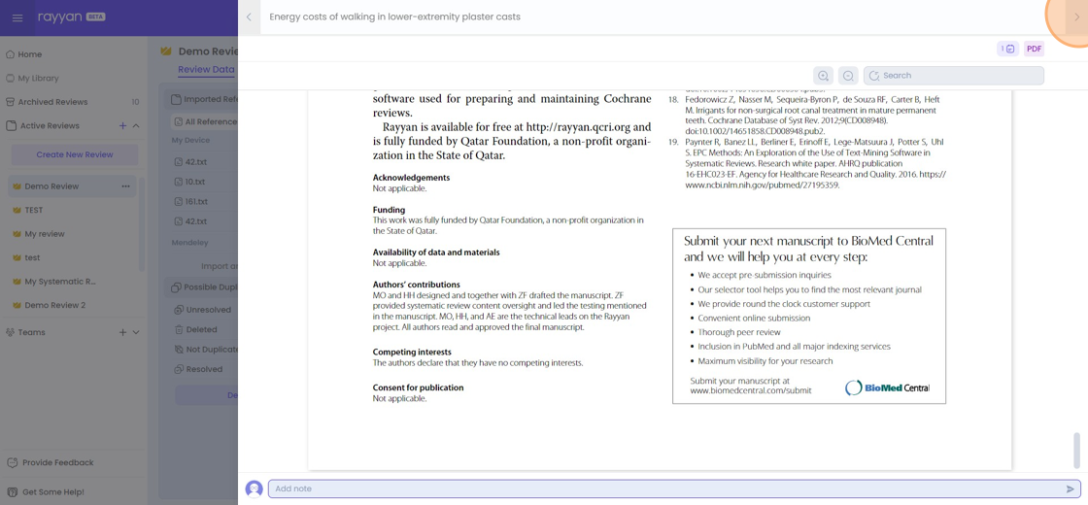
Task: Collapse the Active Reviews list
Action: 136,125
